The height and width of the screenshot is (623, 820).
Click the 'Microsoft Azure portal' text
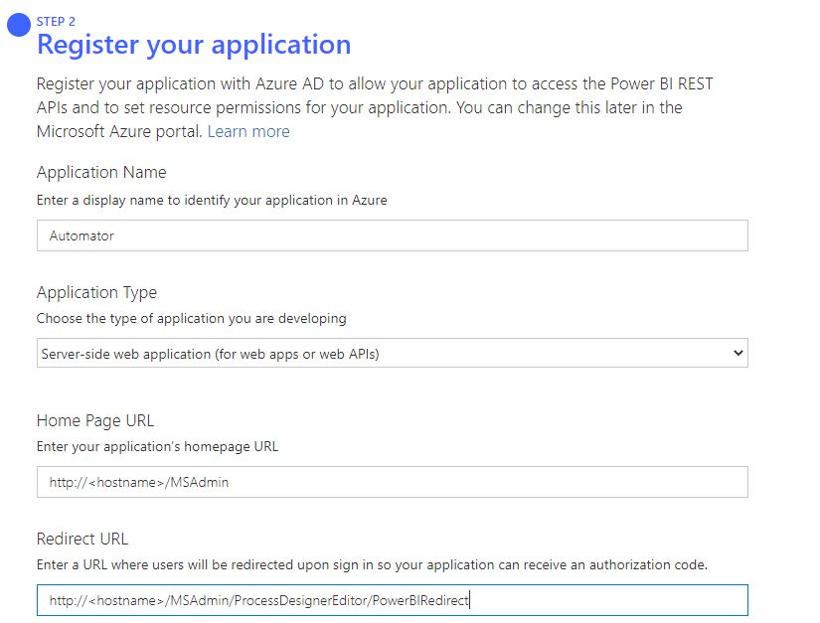click(119, 131)
